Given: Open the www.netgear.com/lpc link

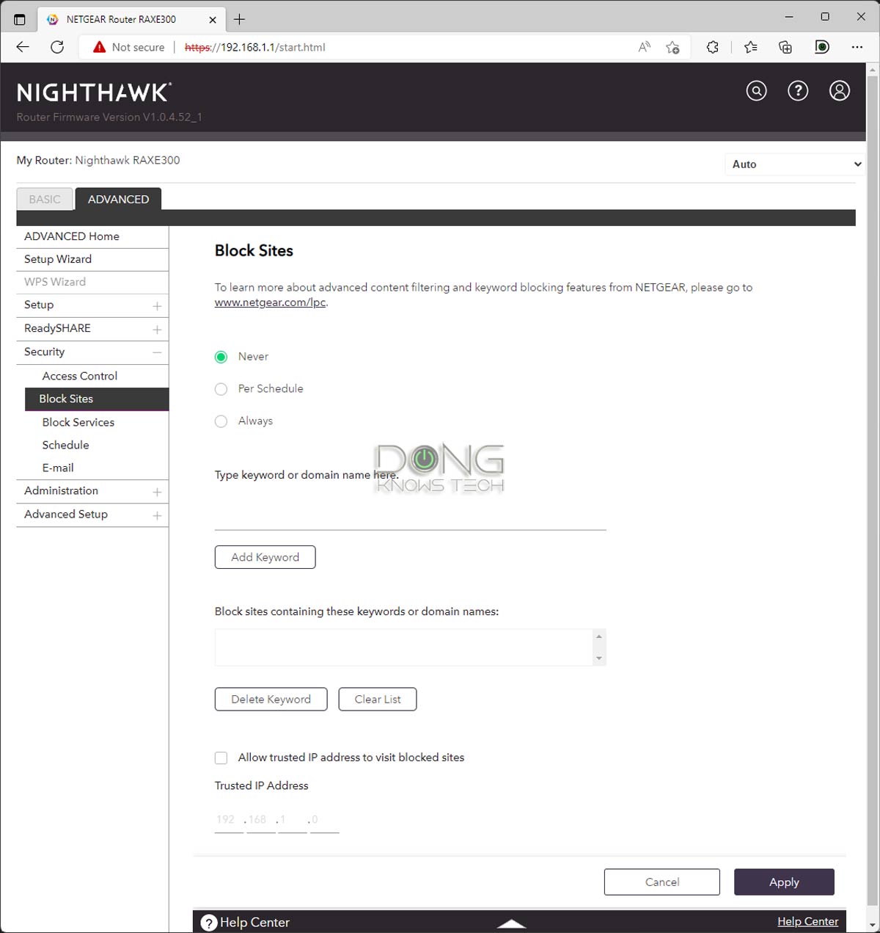Looking at the screenshot, I should [270, 302].
